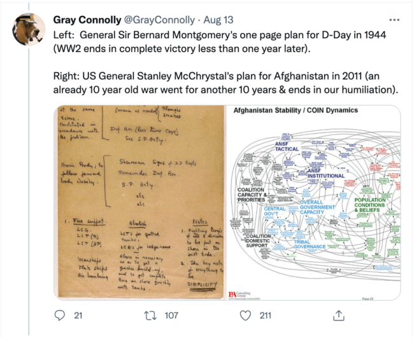
Task: Click the like count of 211
Action: pyautogui.click(x=265, y=315)
